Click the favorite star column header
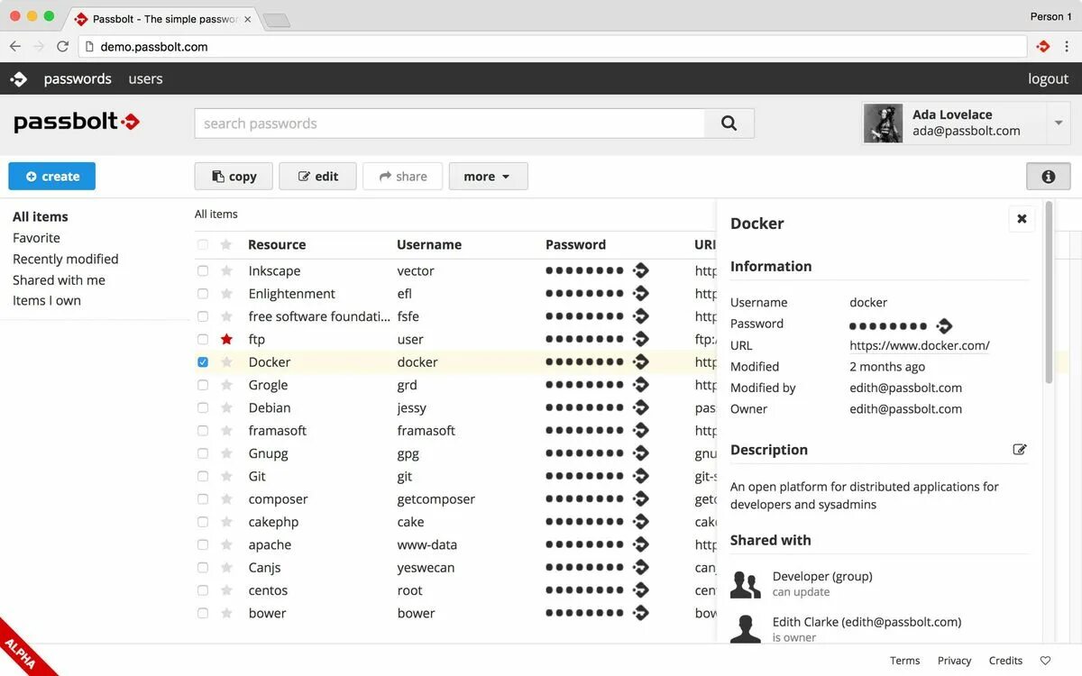 click(226, 244)
